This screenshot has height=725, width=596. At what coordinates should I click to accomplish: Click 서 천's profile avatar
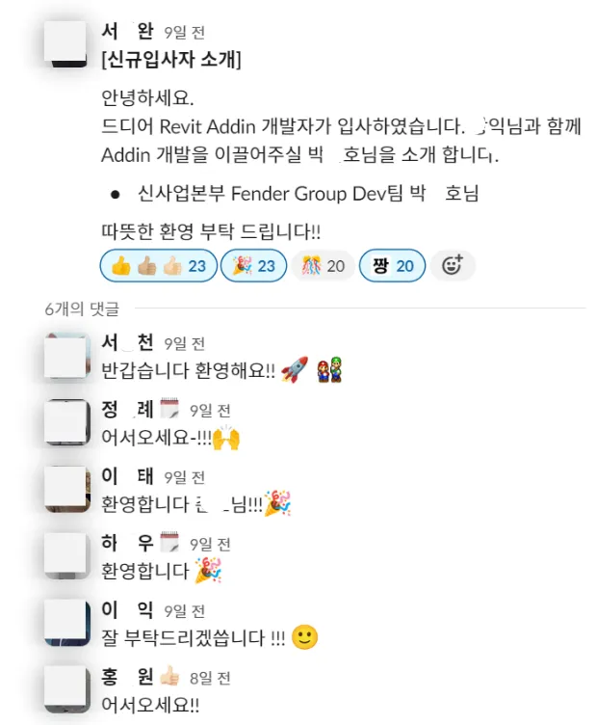click(67, 356)
